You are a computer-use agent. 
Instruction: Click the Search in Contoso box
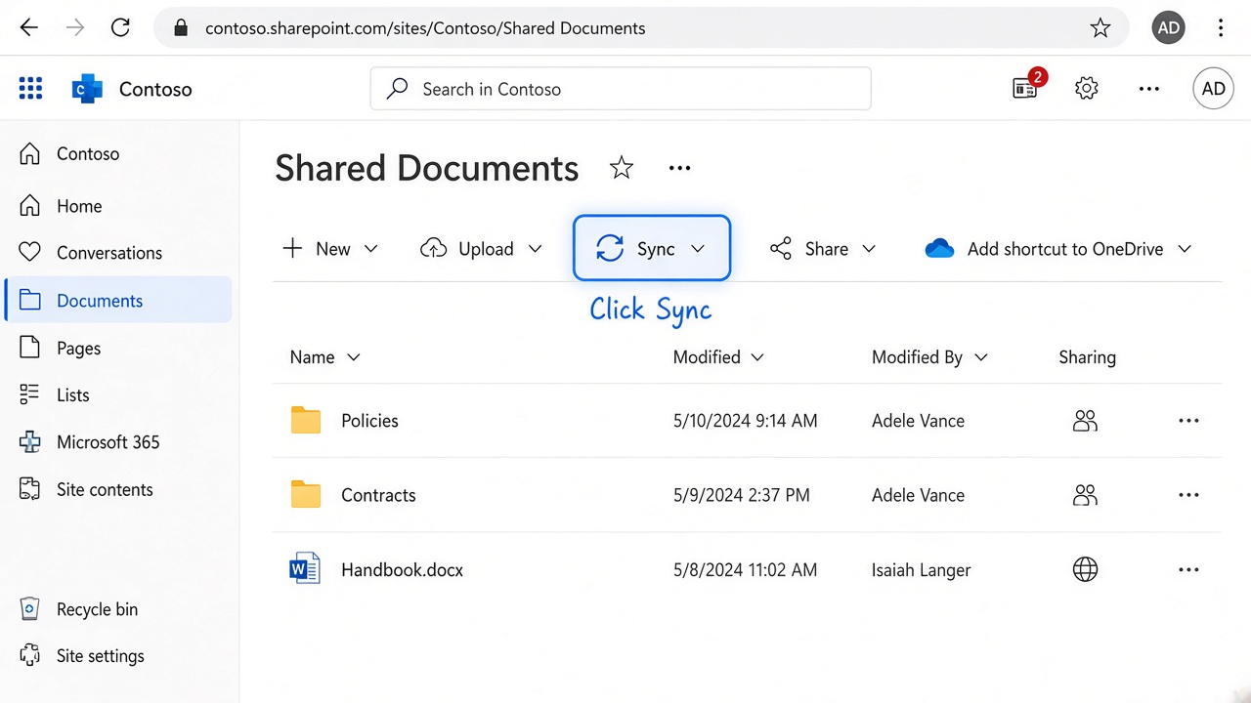click(621, 89)
